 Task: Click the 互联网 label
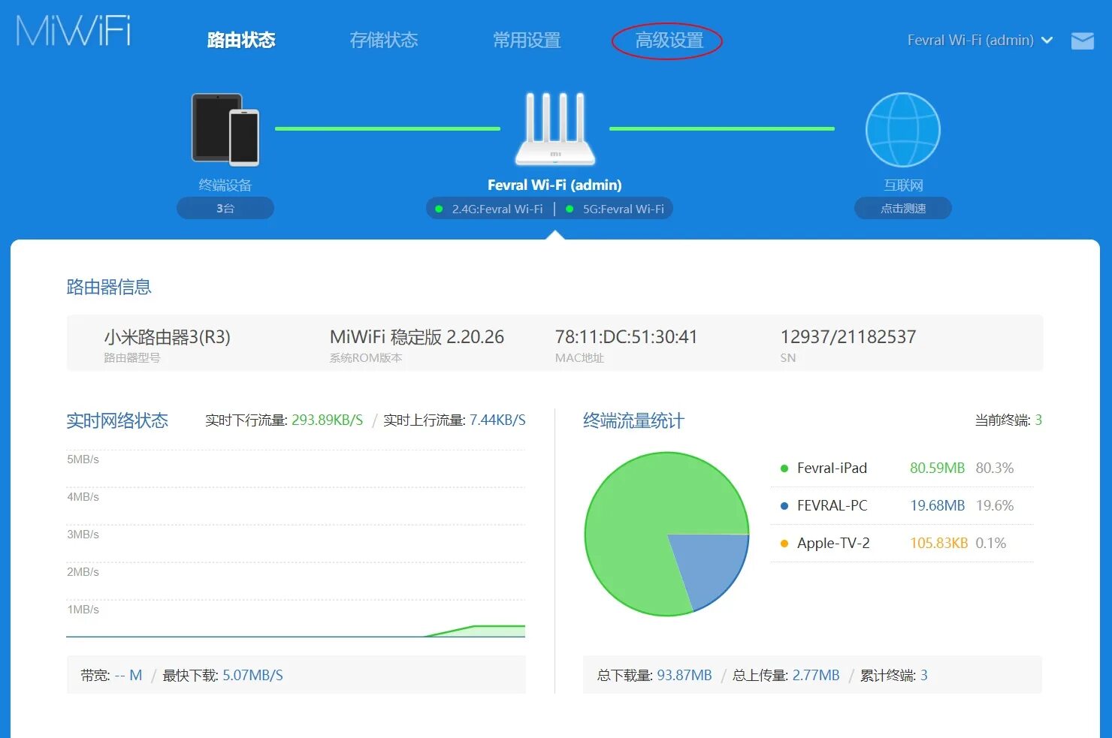(903, 185)
